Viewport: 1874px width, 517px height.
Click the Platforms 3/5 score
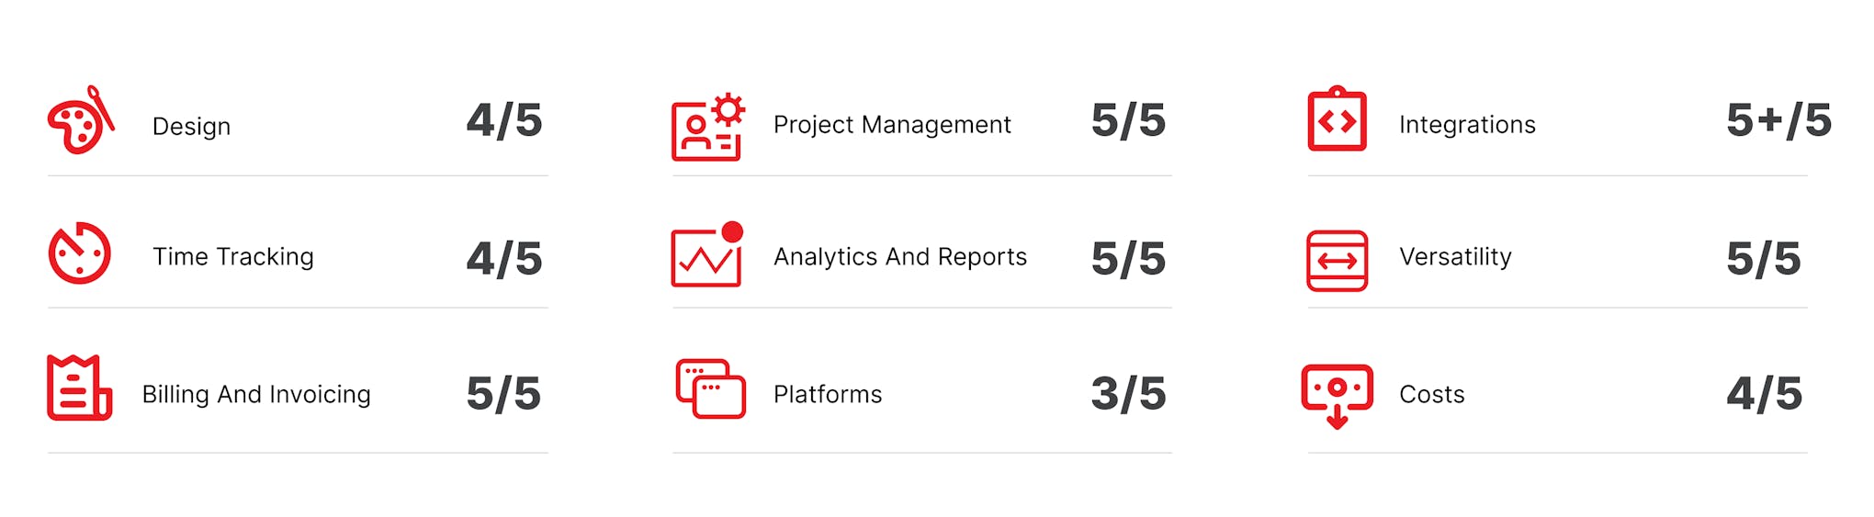click(1129, 393)
